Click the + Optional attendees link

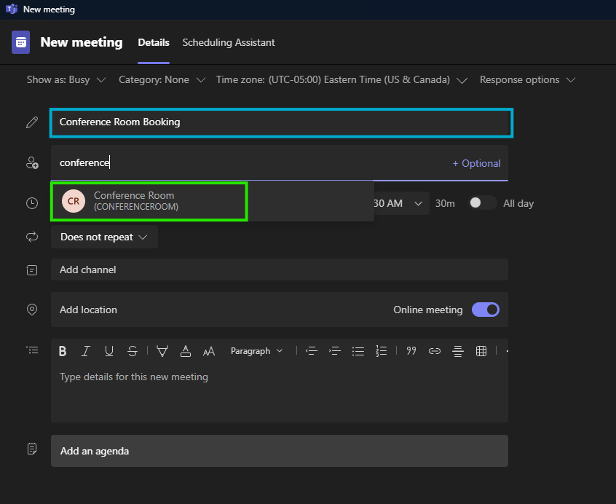coord(476,163)
